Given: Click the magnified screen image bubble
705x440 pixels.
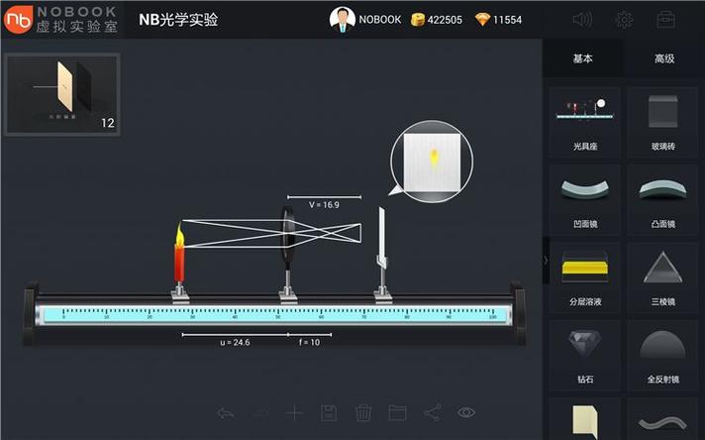Looking at the screenshot, I should [x=432, y=162].
